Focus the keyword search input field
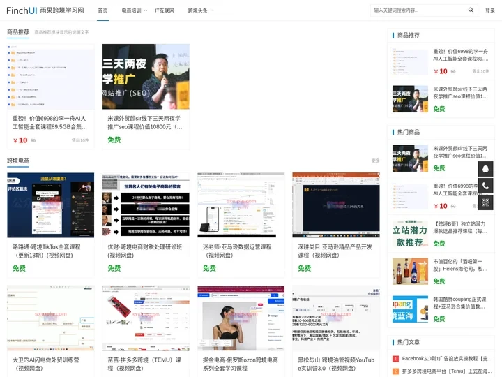 coord(420,10)
